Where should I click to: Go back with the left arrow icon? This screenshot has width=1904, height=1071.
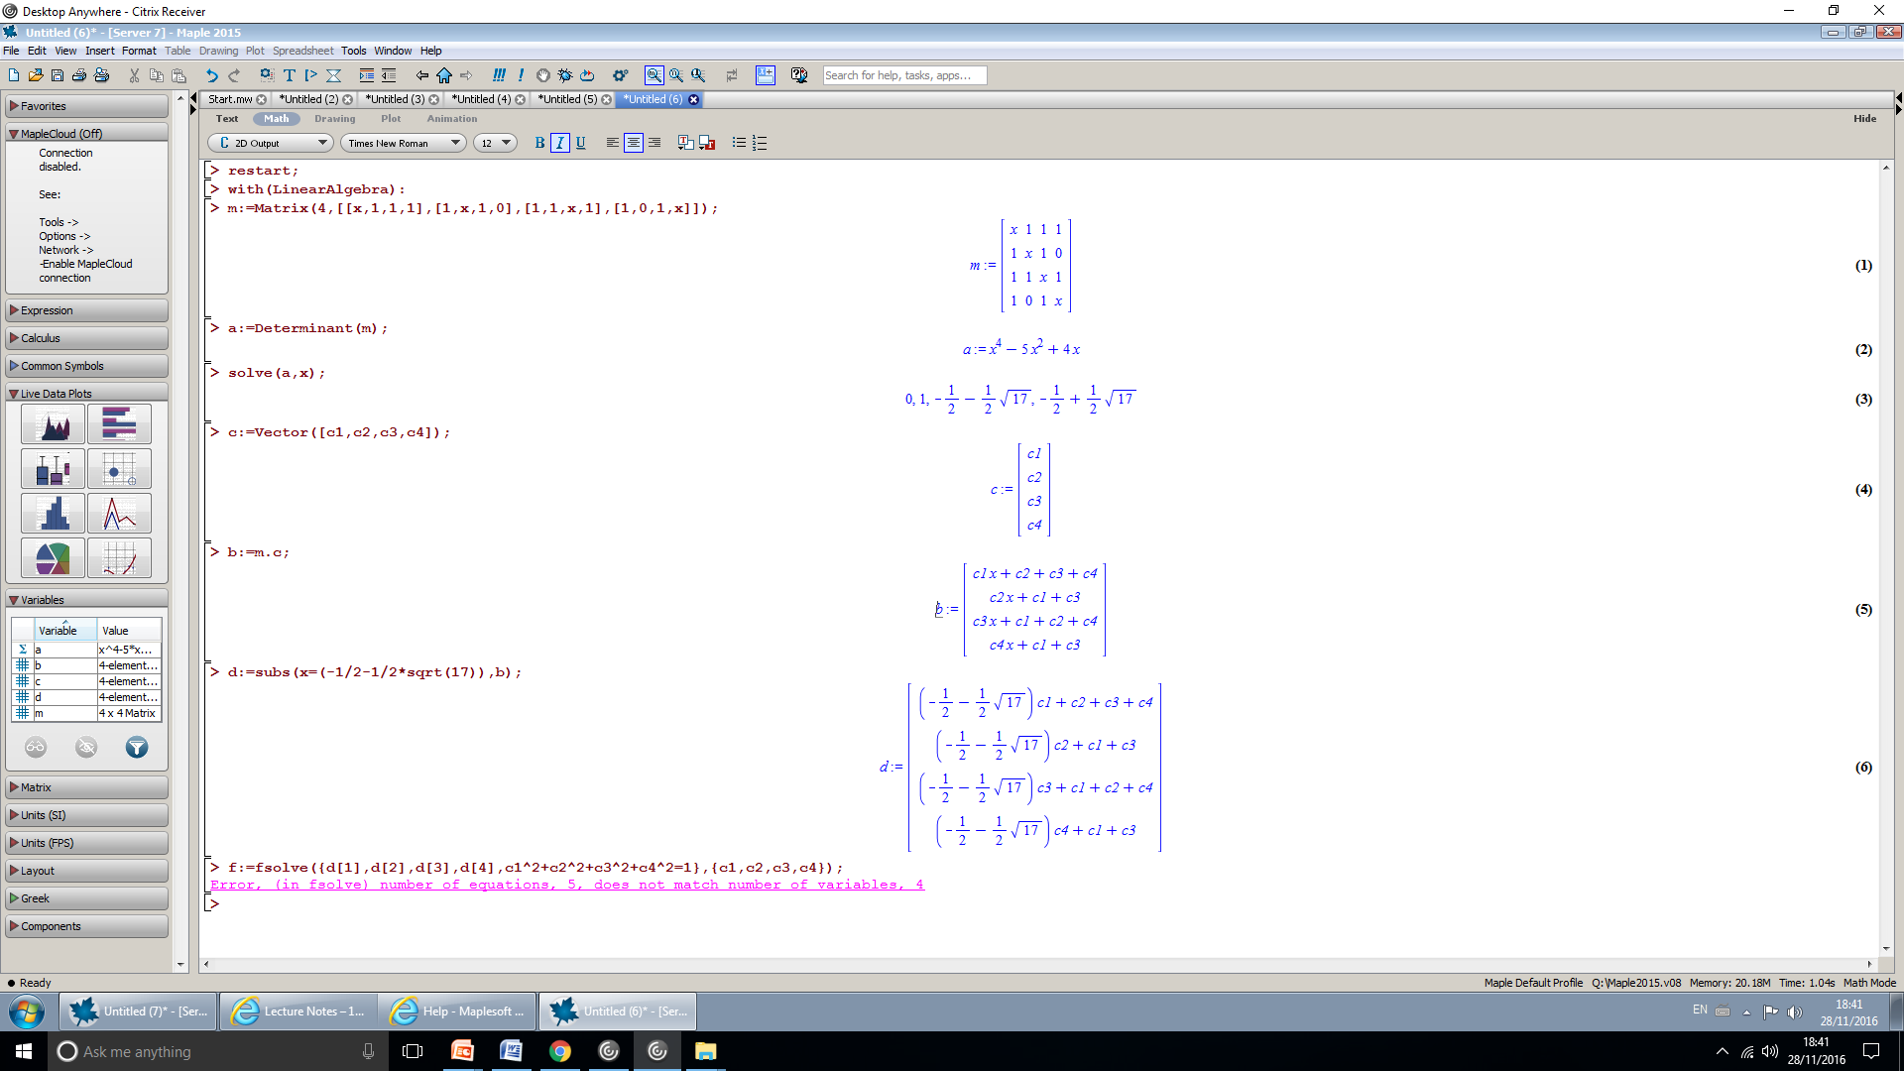coord(422,75)
